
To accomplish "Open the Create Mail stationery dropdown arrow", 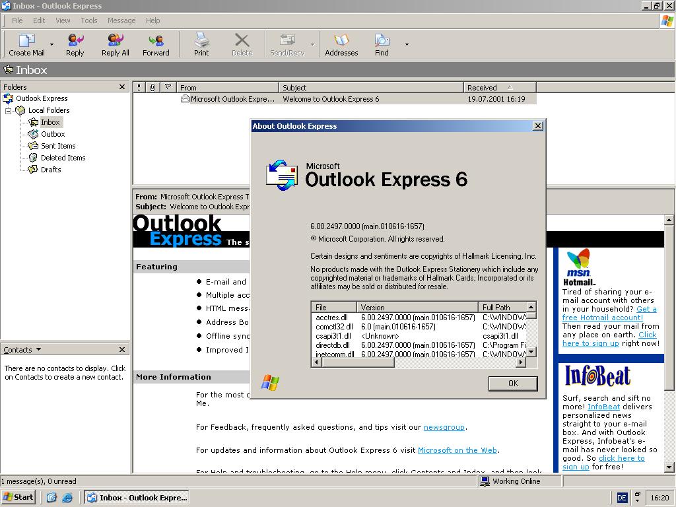I will click(x=51, y=44).
